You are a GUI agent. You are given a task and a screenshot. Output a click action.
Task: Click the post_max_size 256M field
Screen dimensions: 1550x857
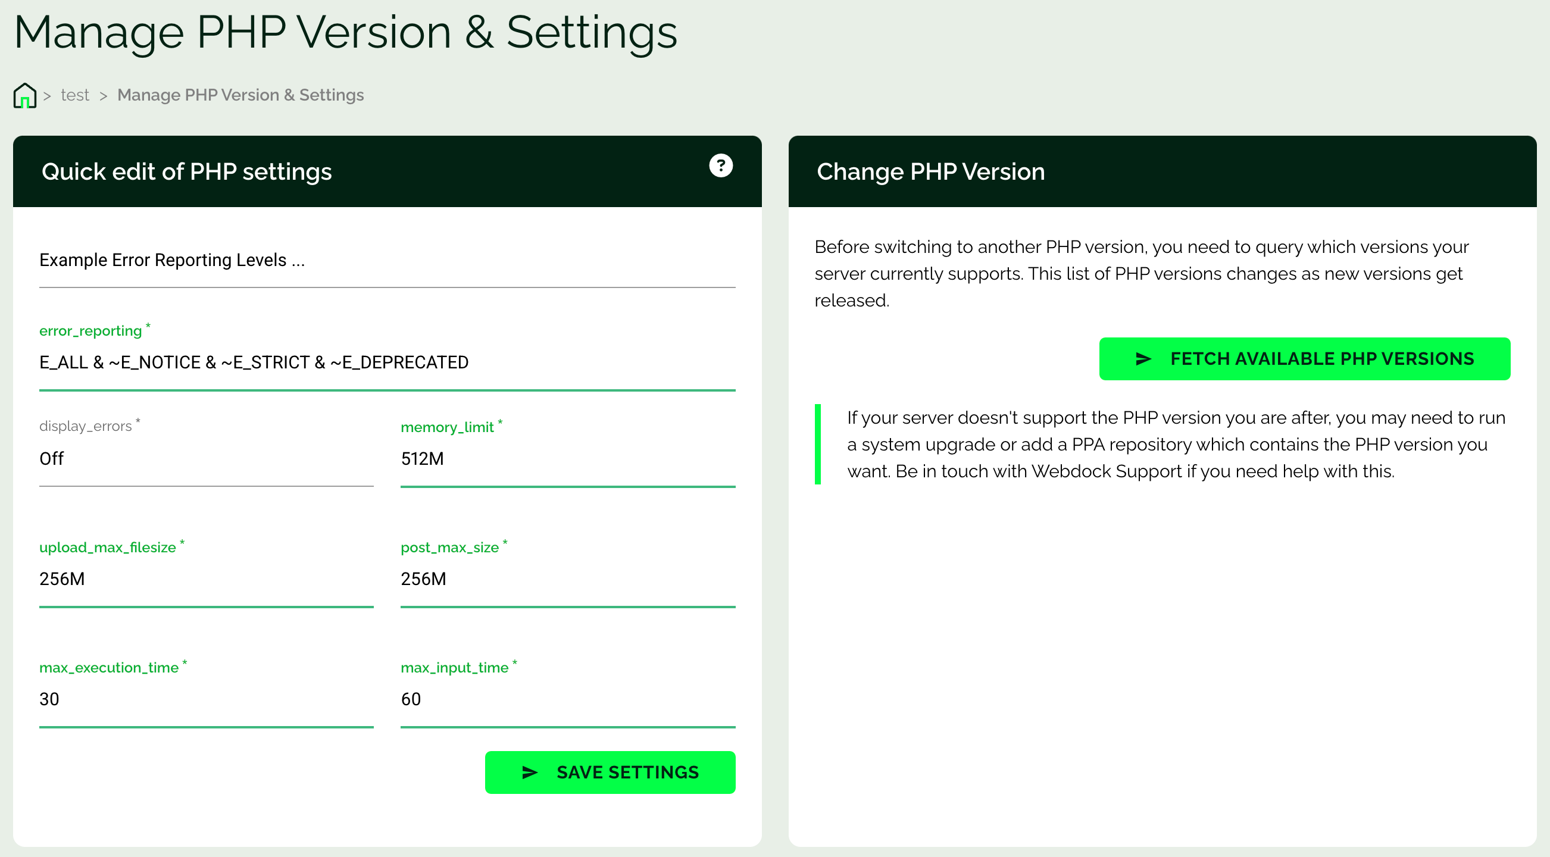(567, 579)
